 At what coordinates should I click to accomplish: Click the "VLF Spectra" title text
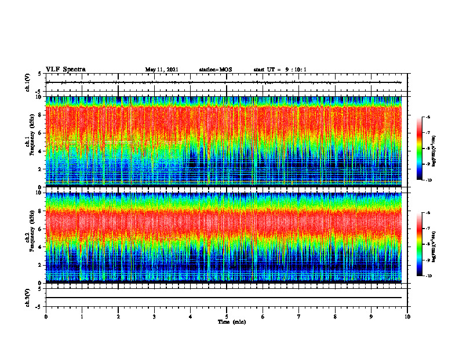65,70
